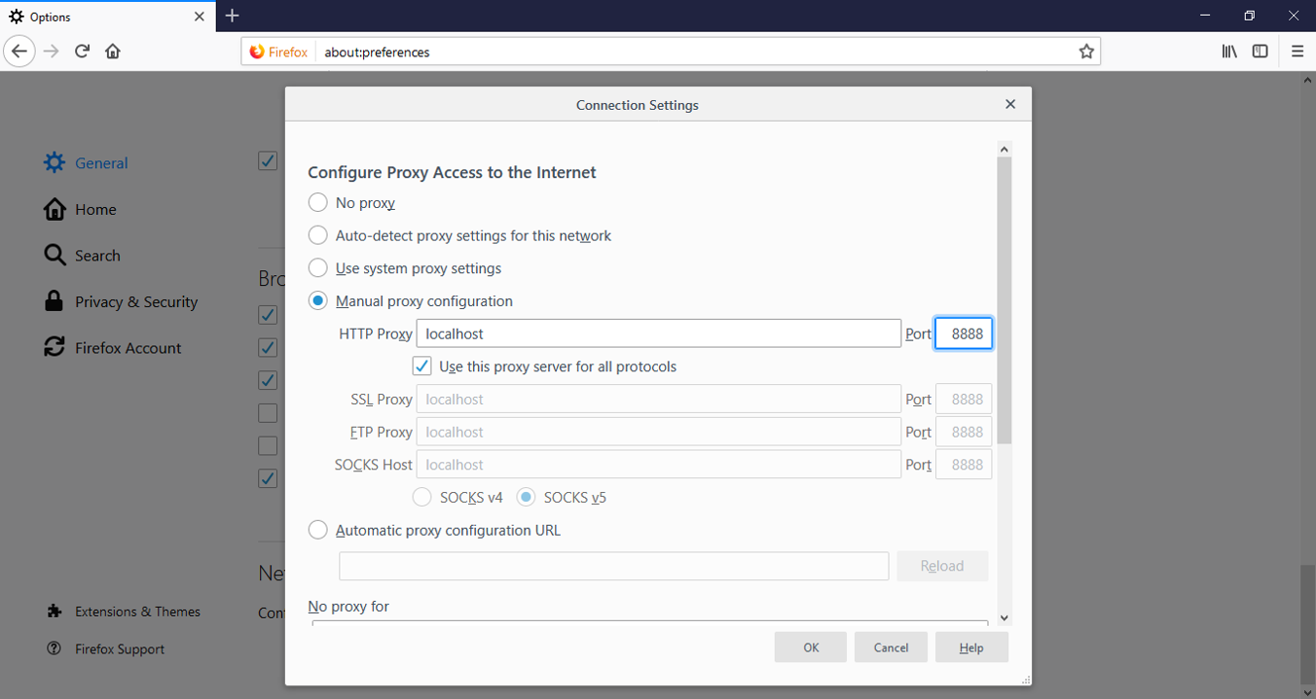This screenshot has width=1316, height=699.
Task: Click the HTTP Proxy Port field
Action: [964, 332]
